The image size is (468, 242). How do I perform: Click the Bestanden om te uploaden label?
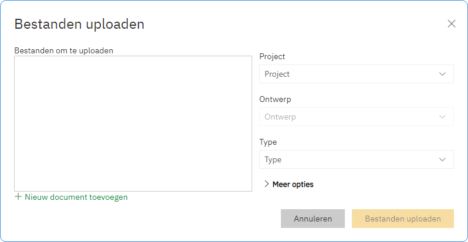point(63,50)
